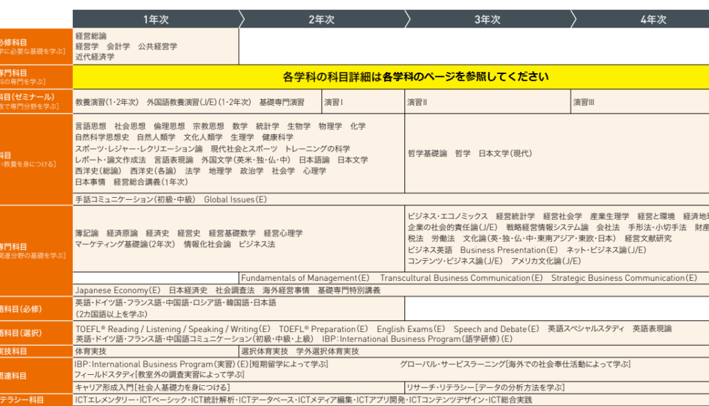Open the 3年次 year header
Screen dimensions: 709x406
point(487,19)
